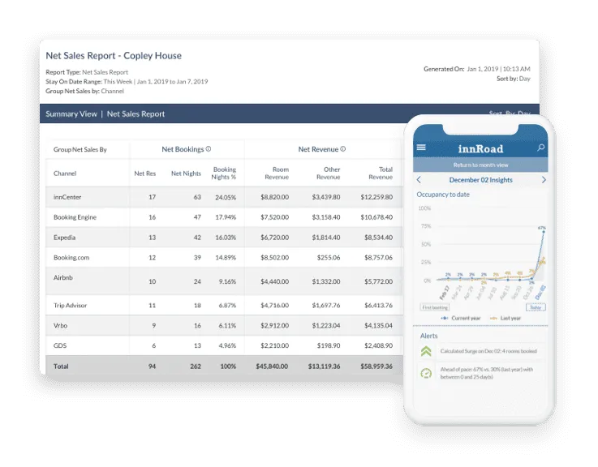The width and height of the screenshot is (598, 467).
Task: Click Stay On Date Range value
Action: click(x=156, y=82)
